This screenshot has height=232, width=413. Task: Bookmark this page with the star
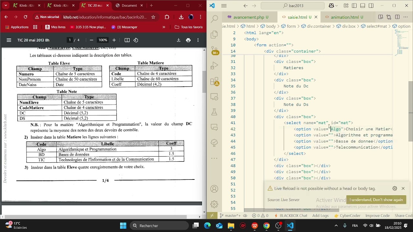(x=153, y=17)
